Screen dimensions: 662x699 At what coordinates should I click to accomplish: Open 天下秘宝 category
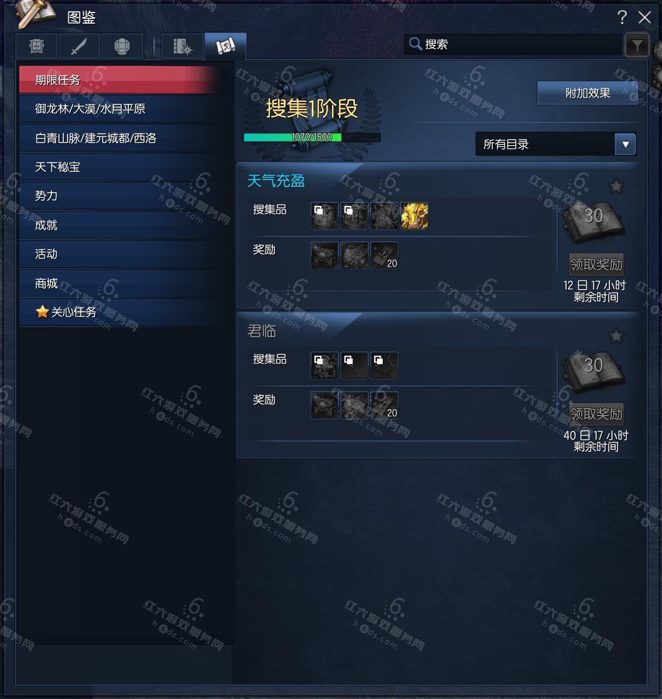tap(120, 167)
